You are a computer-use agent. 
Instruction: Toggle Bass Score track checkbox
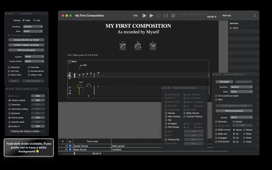click(x=70, y=149)
